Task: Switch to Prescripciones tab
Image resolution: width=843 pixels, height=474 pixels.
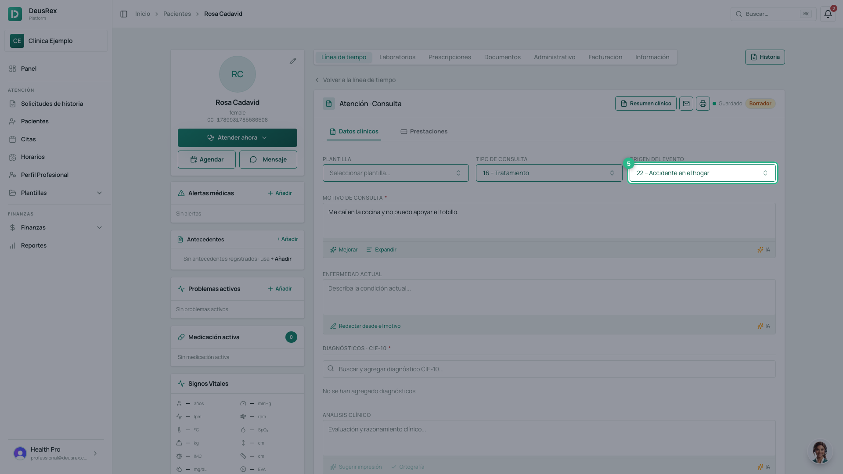Action: coord(450,57)
